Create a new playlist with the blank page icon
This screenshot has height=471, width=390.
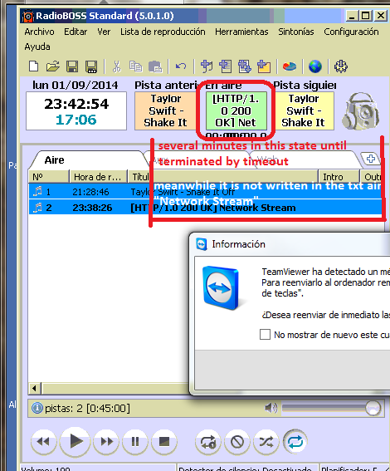33,66
